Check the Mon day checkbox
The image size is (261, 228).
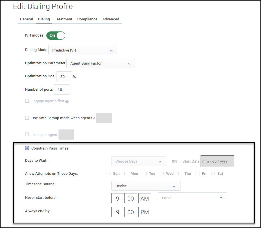pos(126,173)
